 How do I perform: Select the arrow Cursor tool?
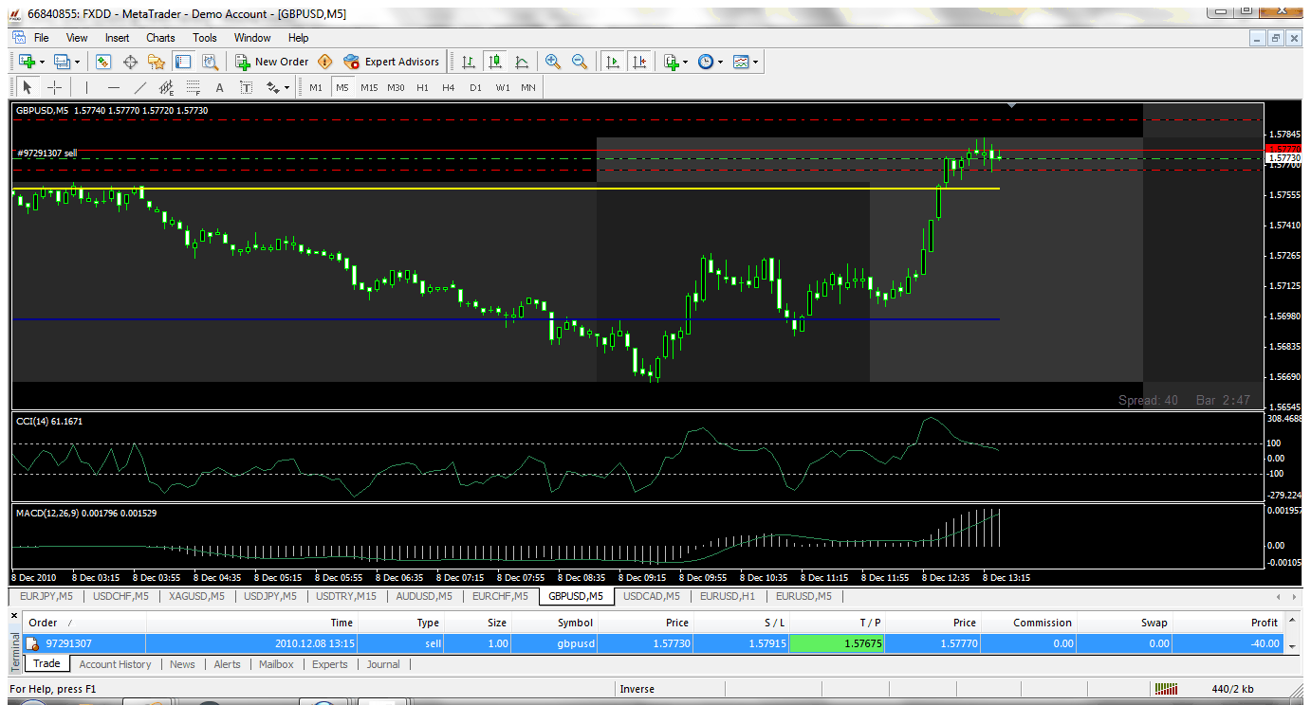[27, 87]
